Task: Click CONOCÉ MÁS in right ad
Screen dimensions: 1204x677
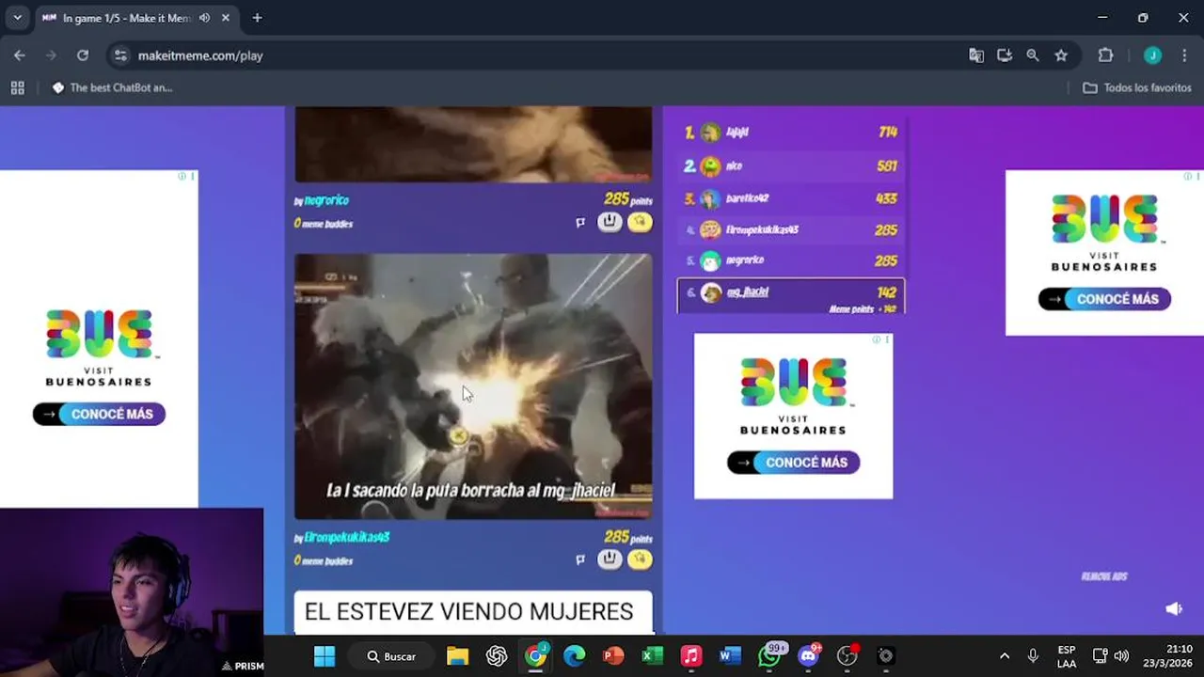Action: 1104,299
